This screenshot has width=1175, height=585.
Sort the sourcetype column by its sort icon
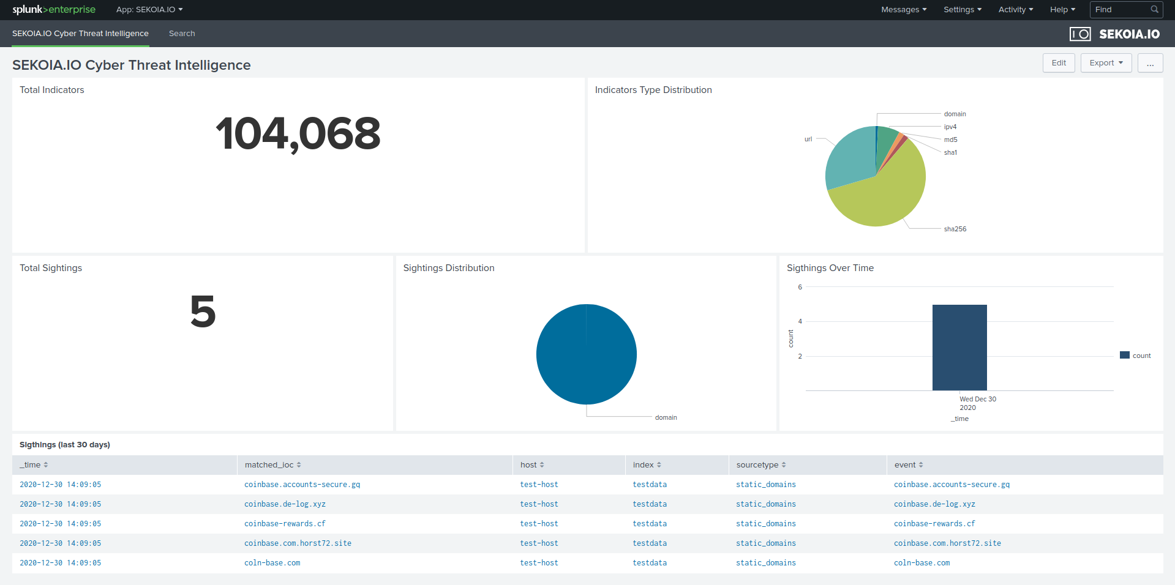tap(784, 464)
